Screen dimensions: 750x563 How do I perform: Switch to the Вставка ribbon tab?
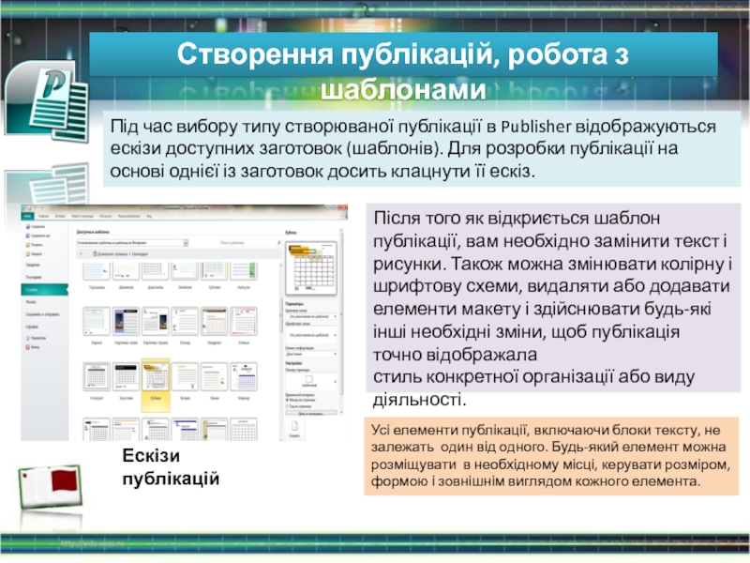click(60, 217)
